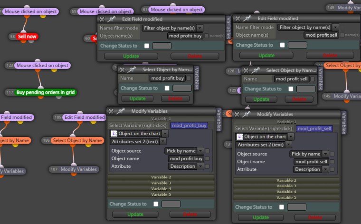Click Delete in mod_profit_sell Modify Variables panel
Image resolution: width=361 pixels, height=224 pixels.
(x=315, y=217)
